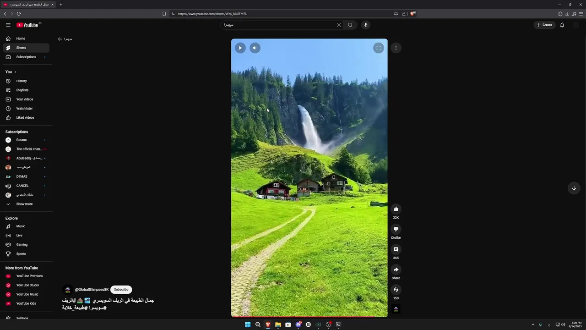Open browser downloads icon
The height and width of the screenshot is (330, 586).
(x=567, y=14)
